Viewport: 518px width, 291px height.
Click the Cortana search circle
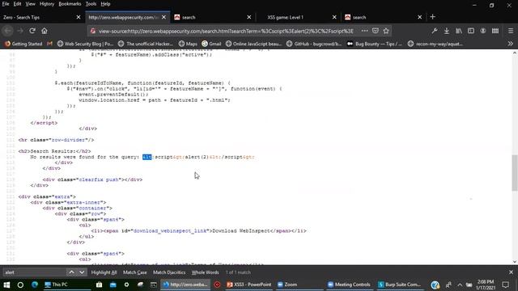[x=20, y=285]
